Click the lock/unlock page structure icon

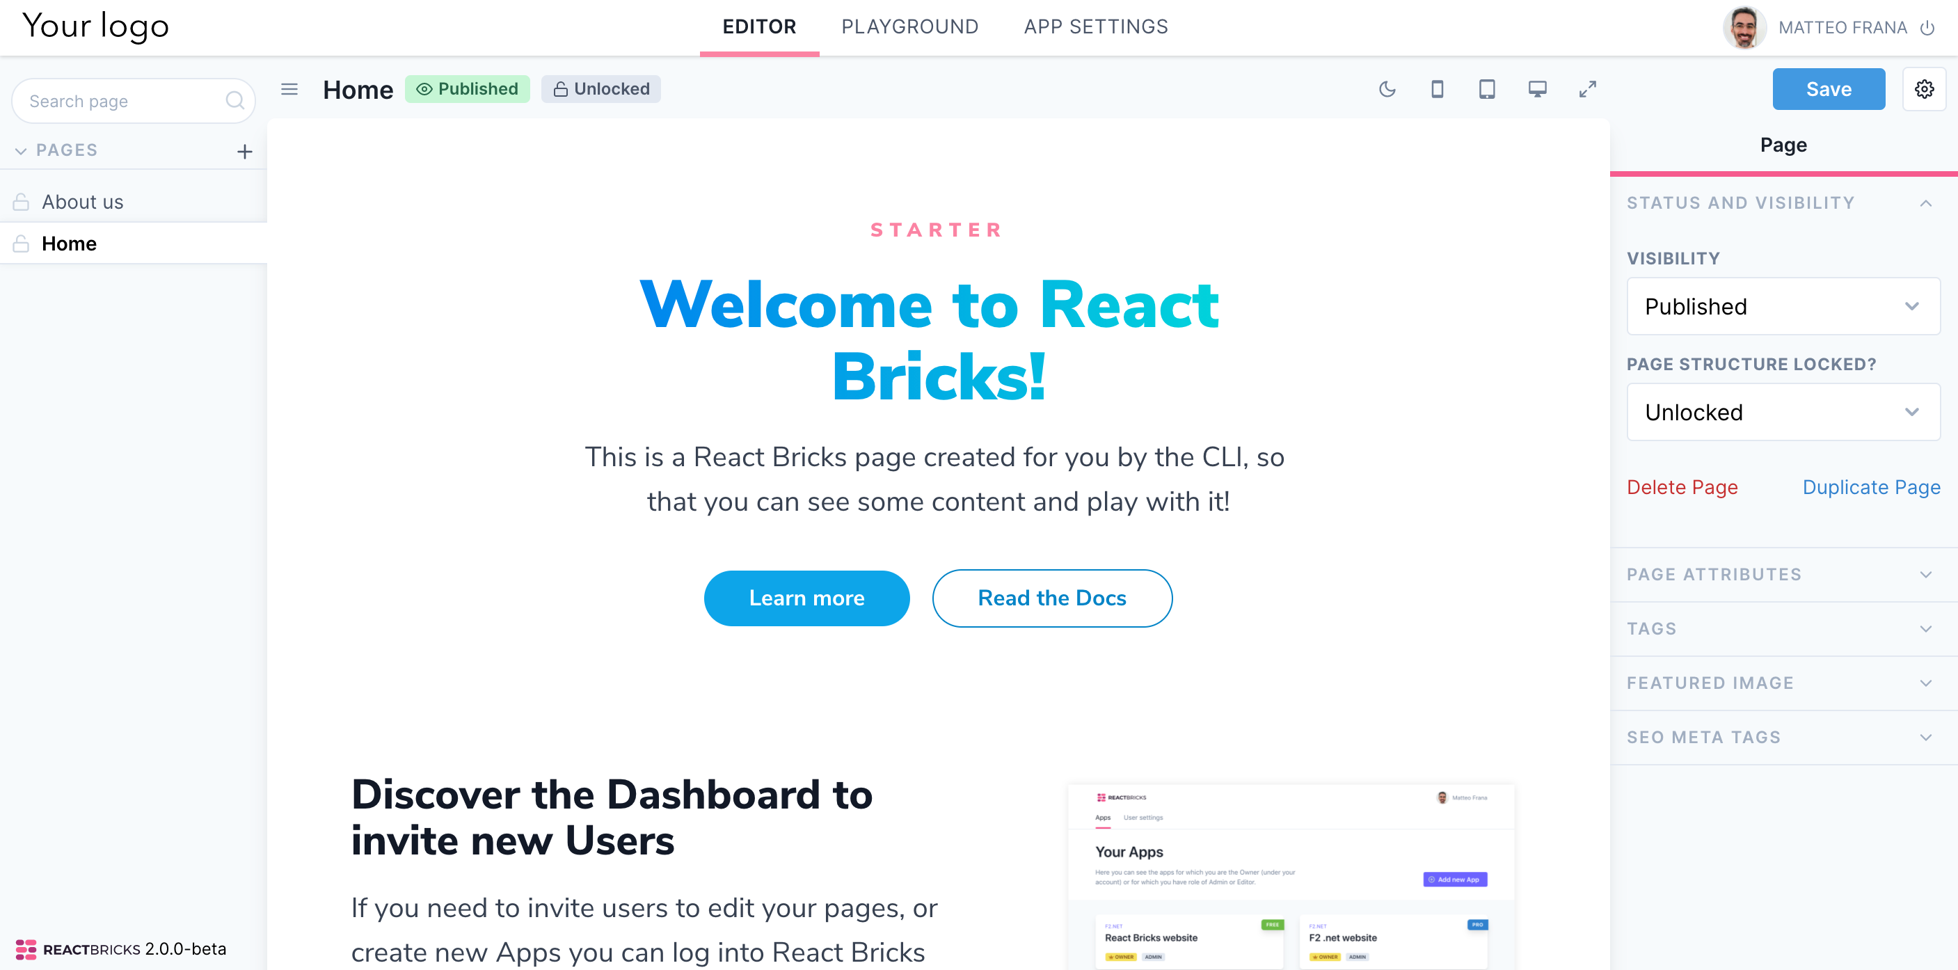coord(561,88)
